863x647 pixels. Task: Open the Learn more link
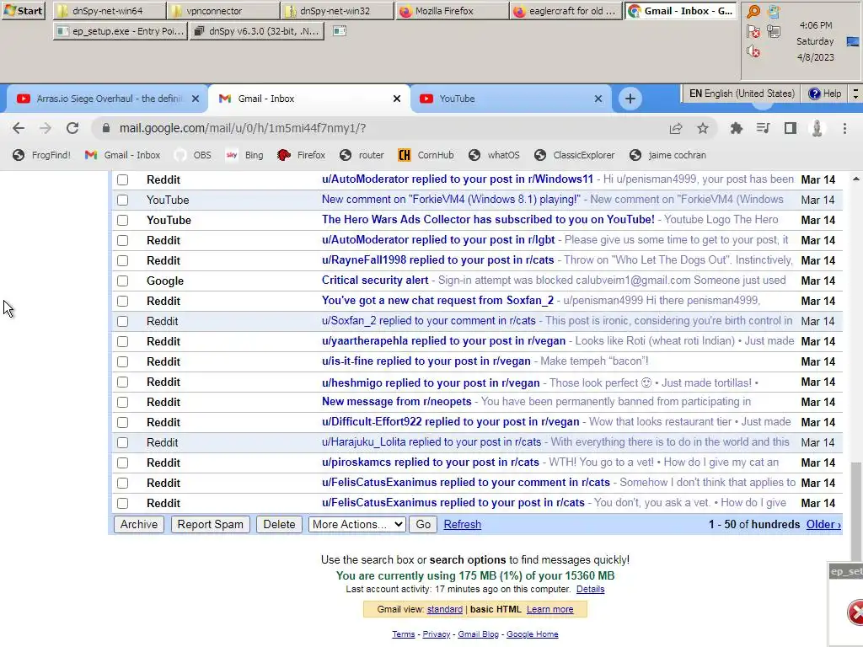click(x=549, y=609)
